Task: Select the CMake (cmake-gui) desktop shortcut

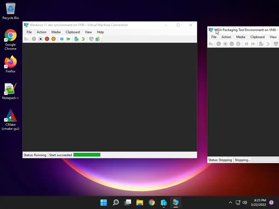Action: (x=11, y=120)
